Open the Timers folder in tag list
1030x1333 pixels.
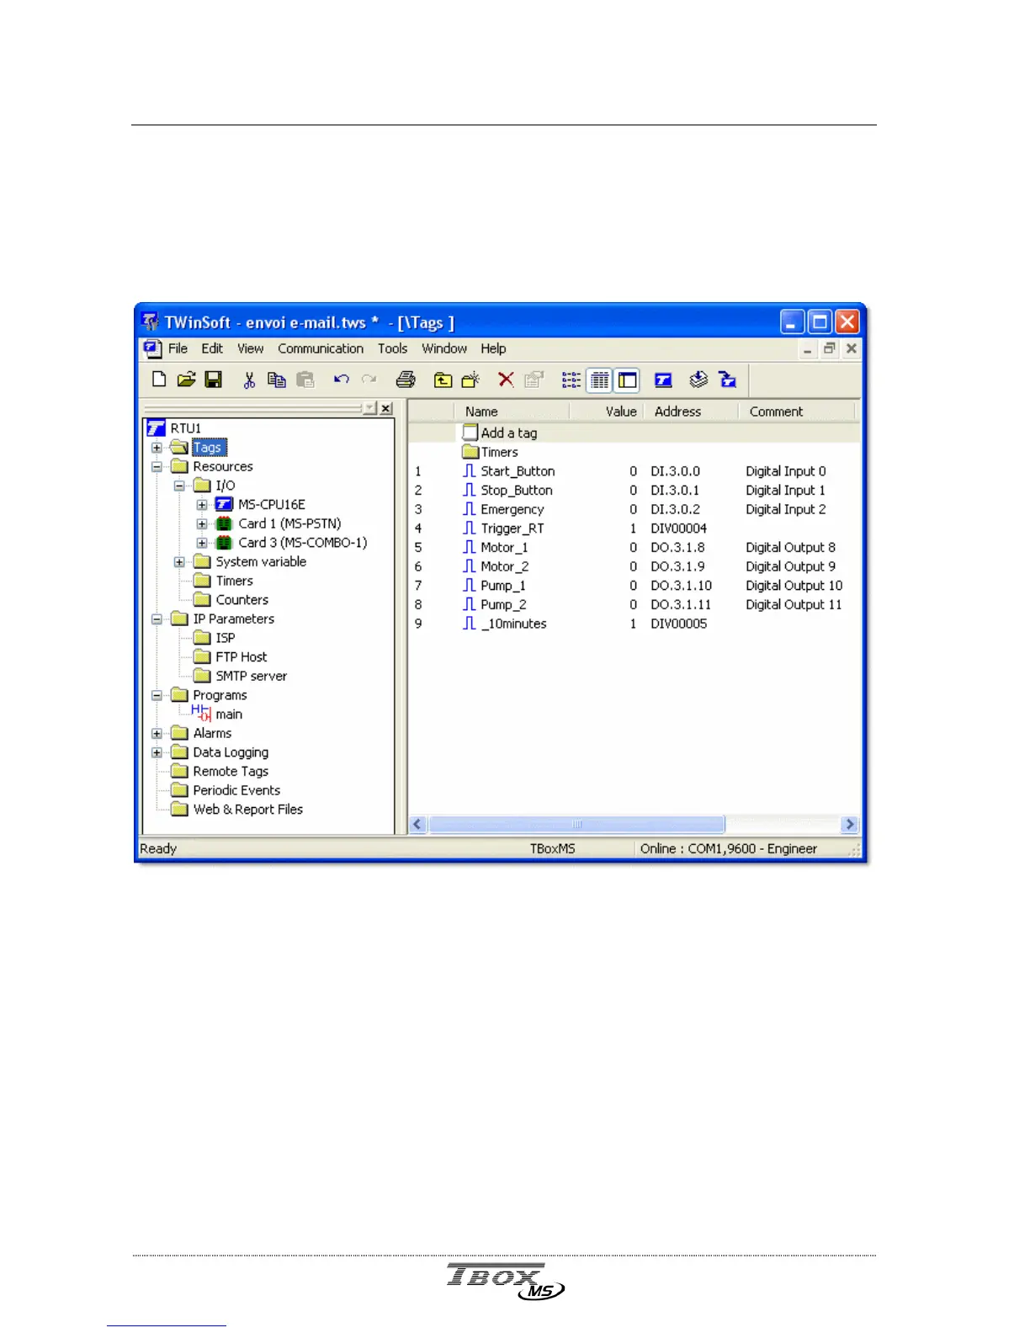point(498,452)
